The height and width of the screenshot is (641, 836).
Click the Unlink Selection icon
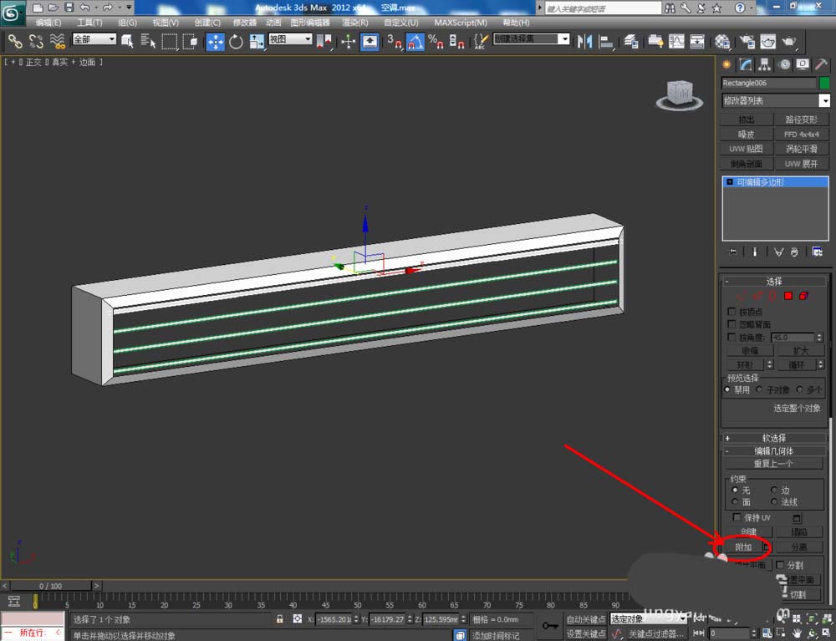pos(36,41)
